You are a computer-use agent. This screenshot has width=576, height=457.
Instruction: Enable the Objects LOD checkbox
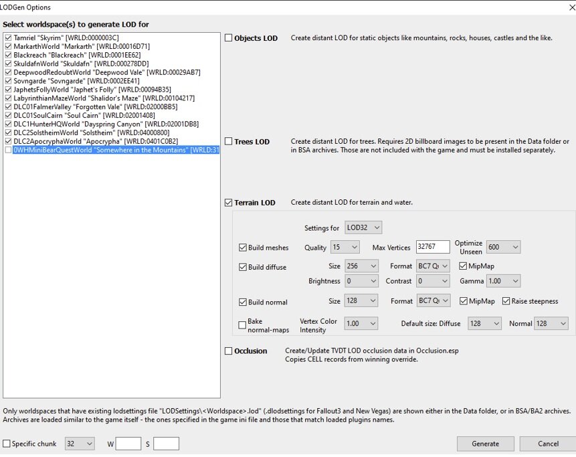pyautogui.click(x=229, y=38)
